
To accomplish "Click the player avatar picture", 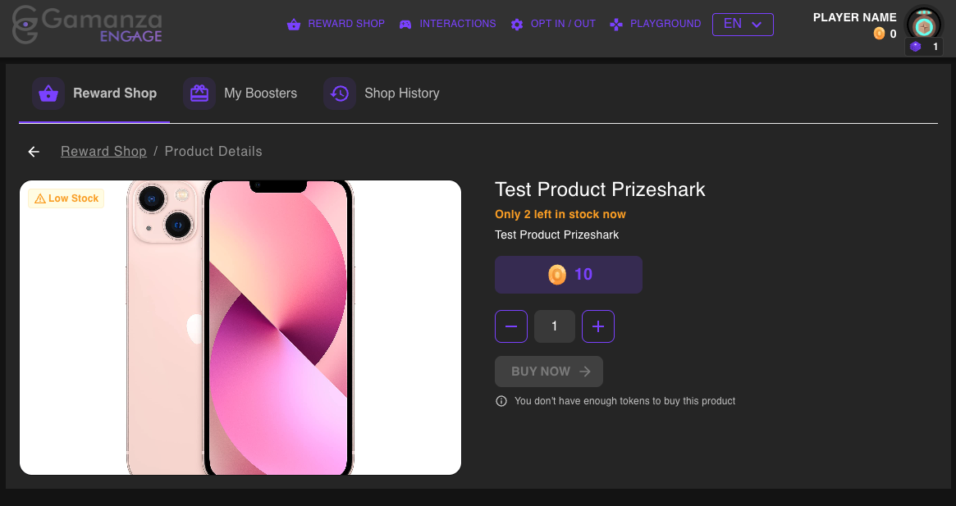I will coord(924,25).
